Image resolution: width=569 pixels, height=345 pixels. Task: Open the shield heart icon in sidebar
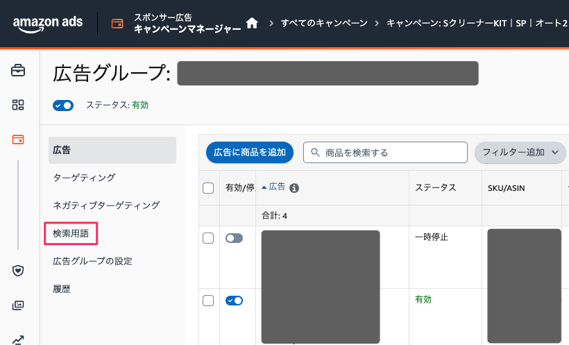(x=18, y=271)
